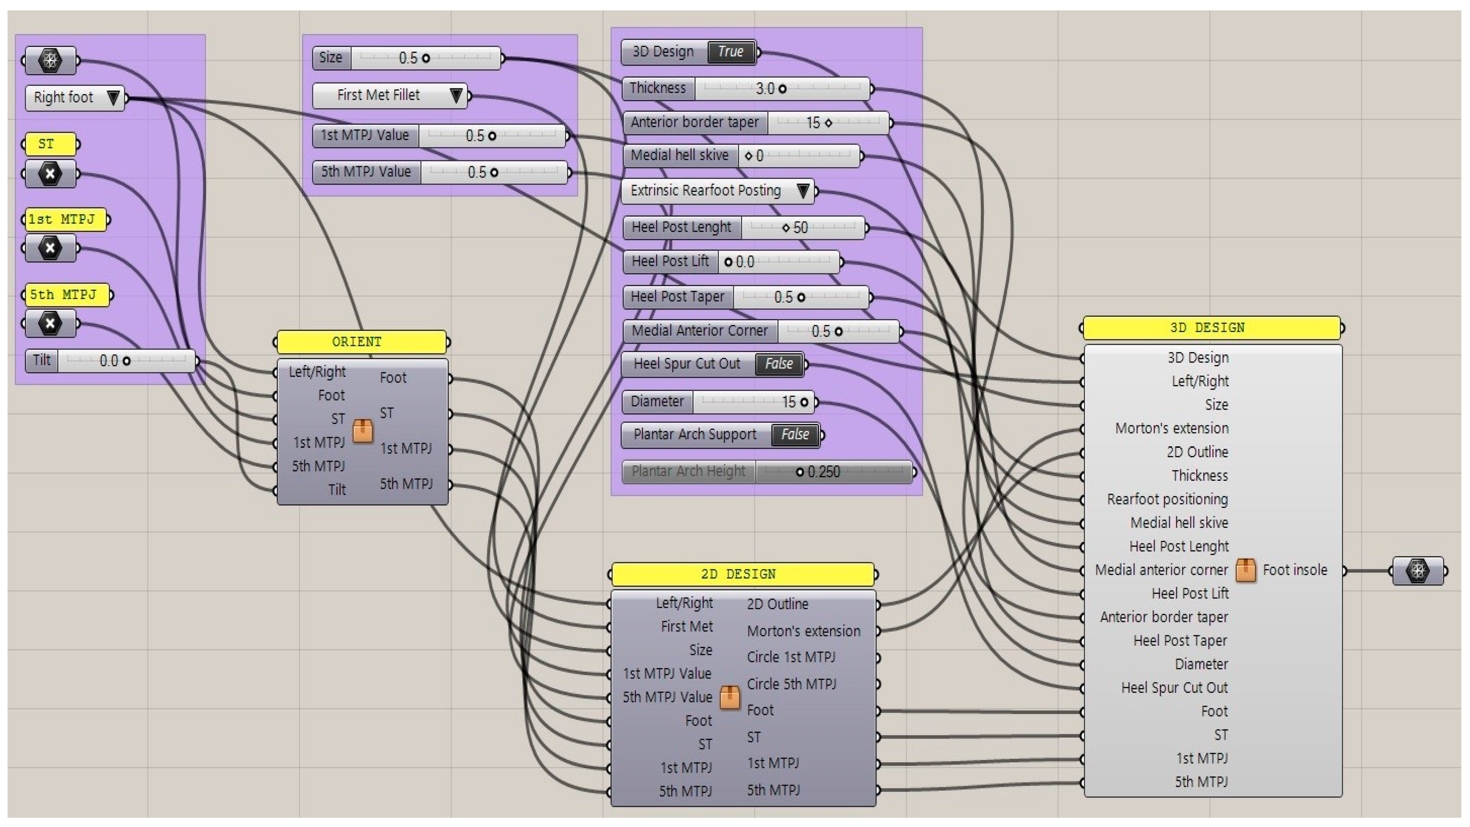This screenshot has width=1470, height=827.
Task: Click the point parameter icon below 1st MTPJ label
Action: coord(50,248)
